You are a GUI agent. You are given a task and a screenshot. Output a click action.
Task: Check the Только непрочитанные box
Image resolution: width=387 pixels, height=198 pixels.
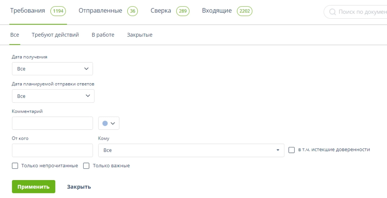(15, 166)
